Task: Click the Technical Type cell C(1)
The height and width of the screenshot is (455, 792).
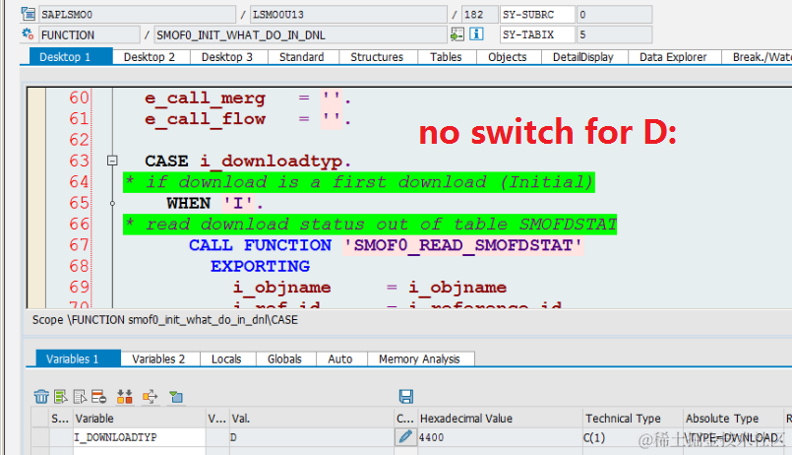Action: pos(633,437)
